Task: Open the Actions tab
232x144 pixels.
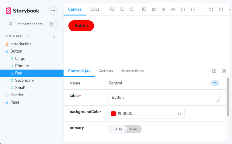Action: pyautogui.click(x=106, y=71)
